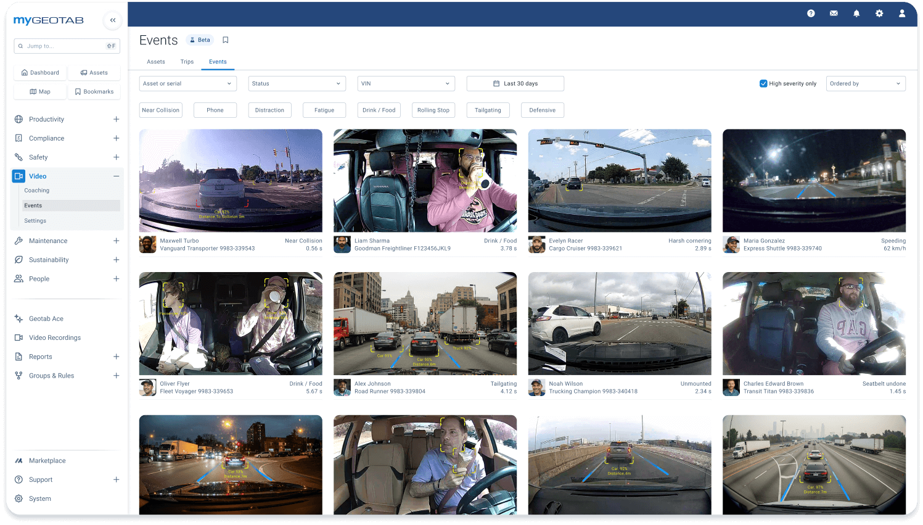The image size is (923, 525).
Task: Open the messages envelope icon
Action: (x=834, y=13)
